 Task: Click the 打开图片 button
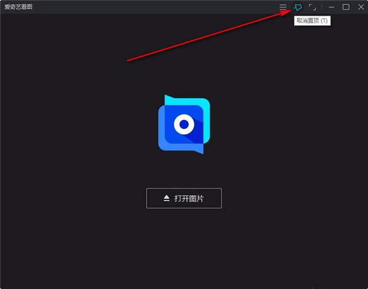[183, 198]
